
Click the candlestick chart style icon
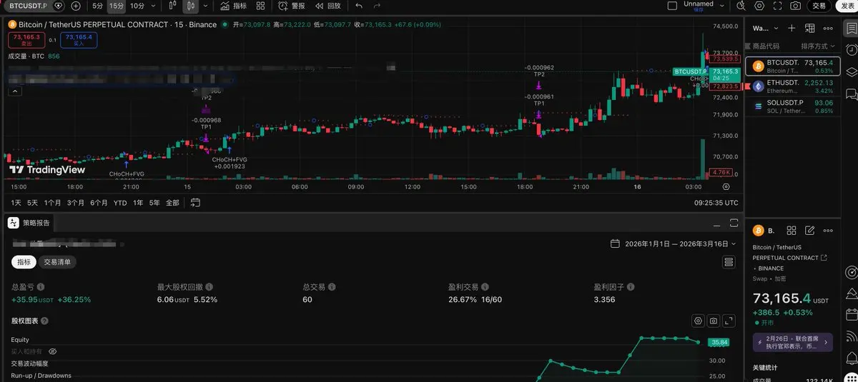pos(190,6)
